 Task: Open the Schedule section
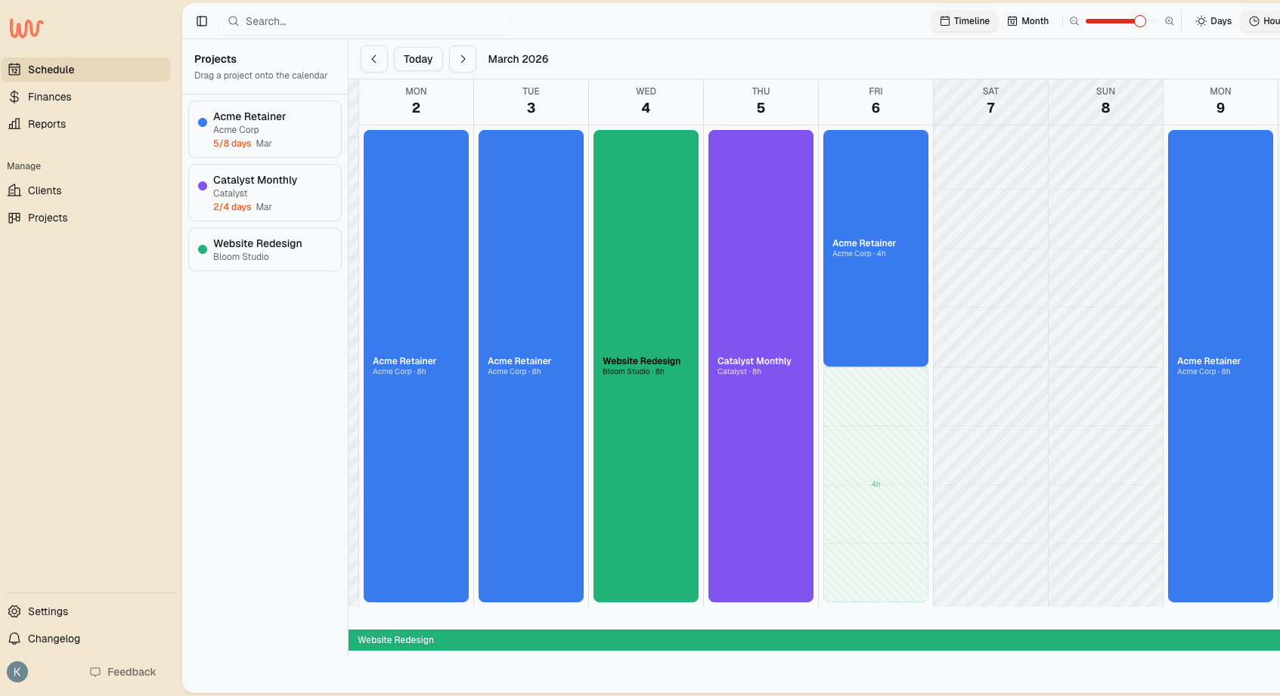(51, 69)
